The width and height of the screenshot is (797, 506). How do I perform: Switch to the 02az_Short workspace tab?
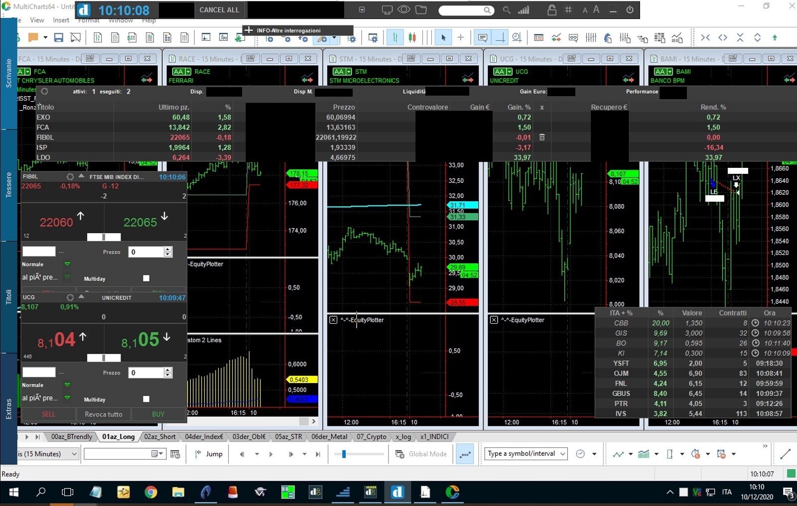159,437
